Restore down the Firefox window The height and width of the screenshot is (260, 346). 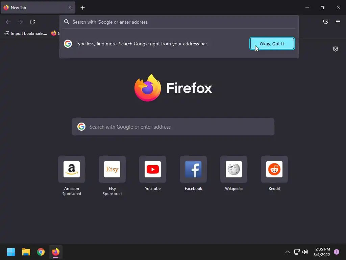[x=323, y=7]
